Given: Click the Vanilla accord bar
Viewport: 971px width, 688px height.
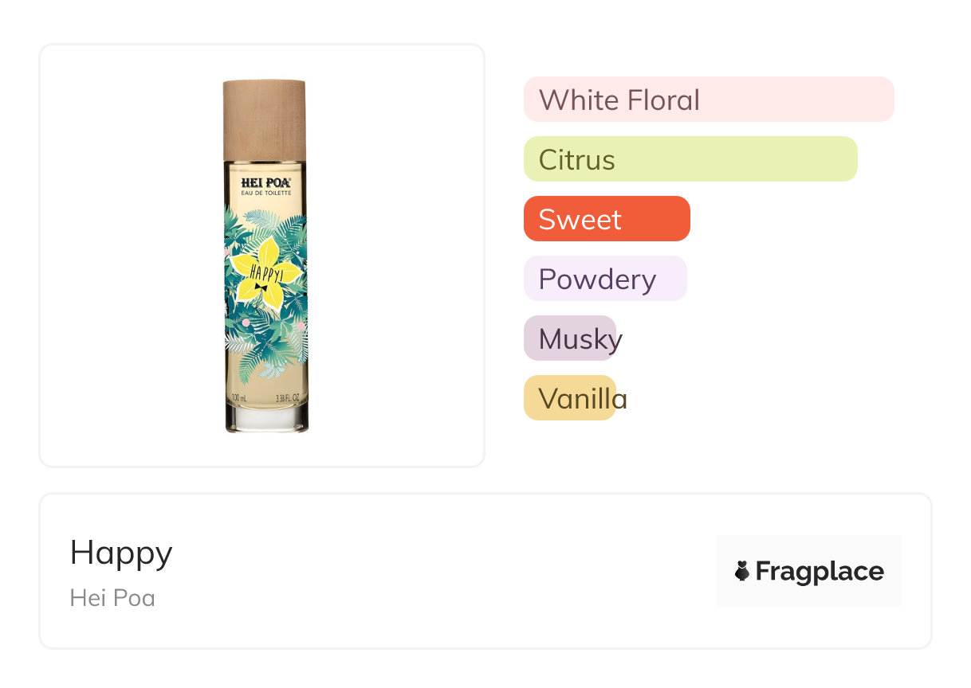Looking at the screenshot, I should 570,398.
